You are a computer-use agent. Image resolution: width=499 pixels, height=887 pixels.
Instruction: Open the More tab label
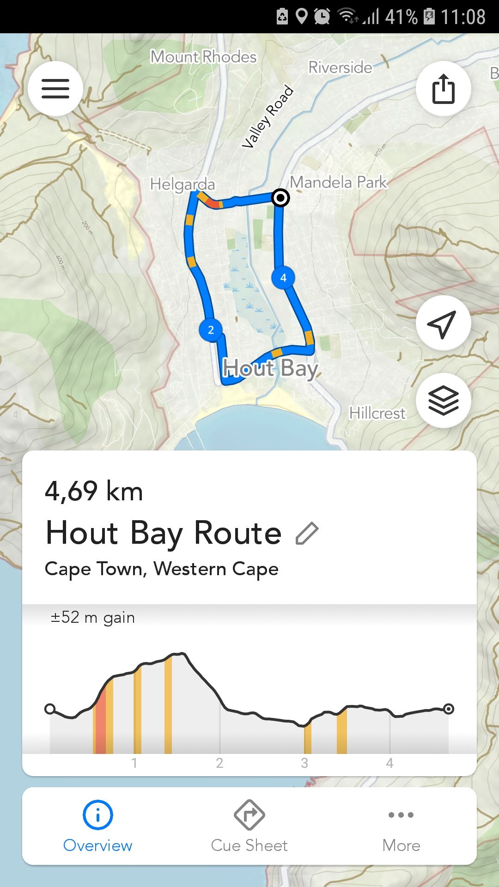tap(401, 845)
